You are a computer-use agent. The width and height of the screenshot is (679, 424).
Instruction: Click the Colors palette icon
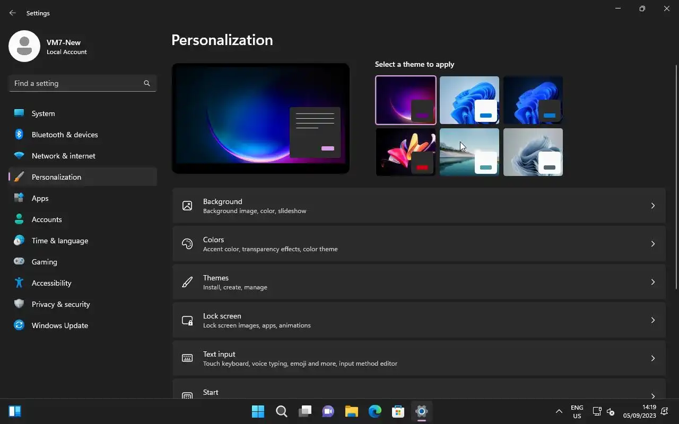[x=187, y=244]
